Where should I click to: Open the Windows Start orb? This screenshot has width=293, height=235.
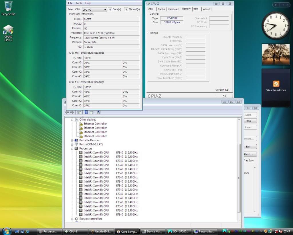click(7, 231)
